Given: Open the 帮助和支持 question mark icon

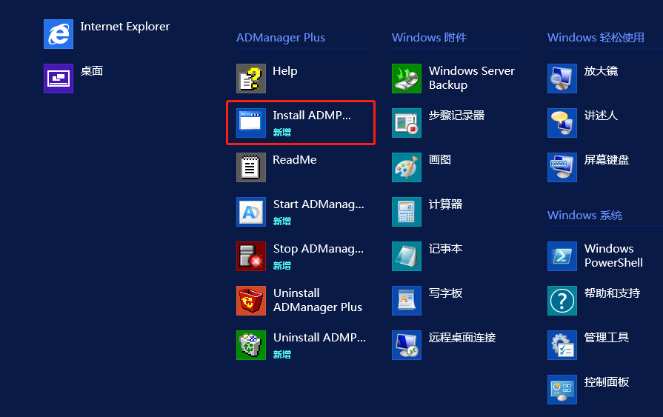Looking at the screenshot, I should 562,300.
